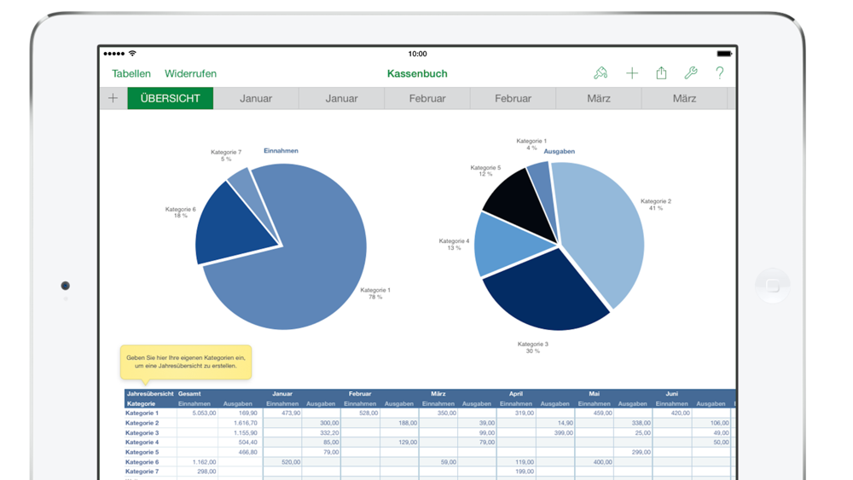Select the Gesamt header cell
This screenshot has height=480, width=853.
tap(189, 394)
